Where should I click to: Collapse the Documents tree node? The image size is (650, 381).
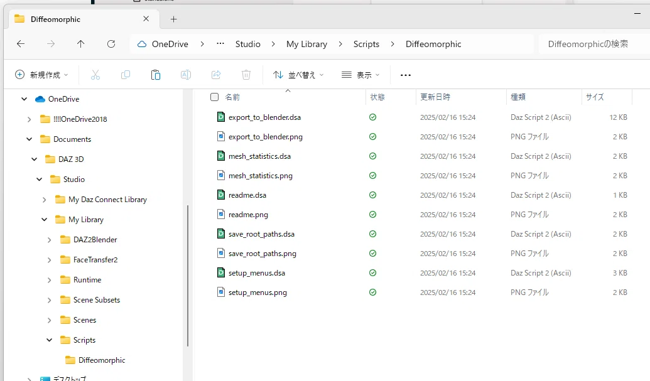[29, 139]
